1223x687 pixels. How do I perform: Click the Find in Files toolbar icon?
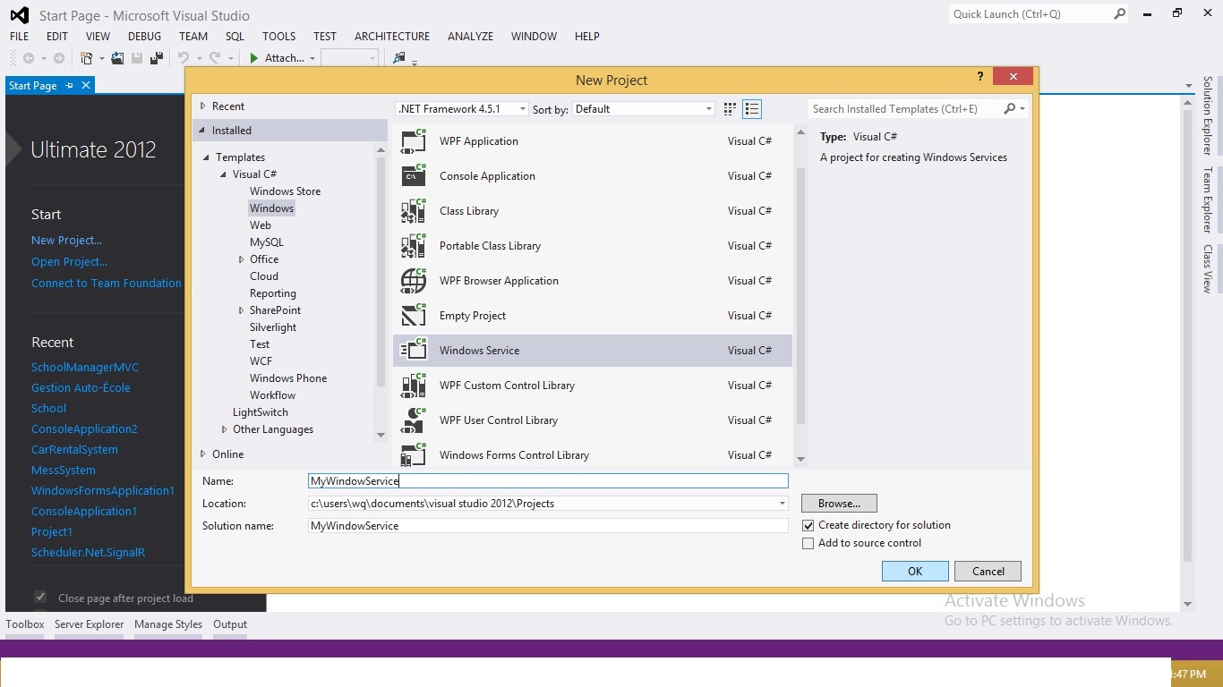point(399,58)
